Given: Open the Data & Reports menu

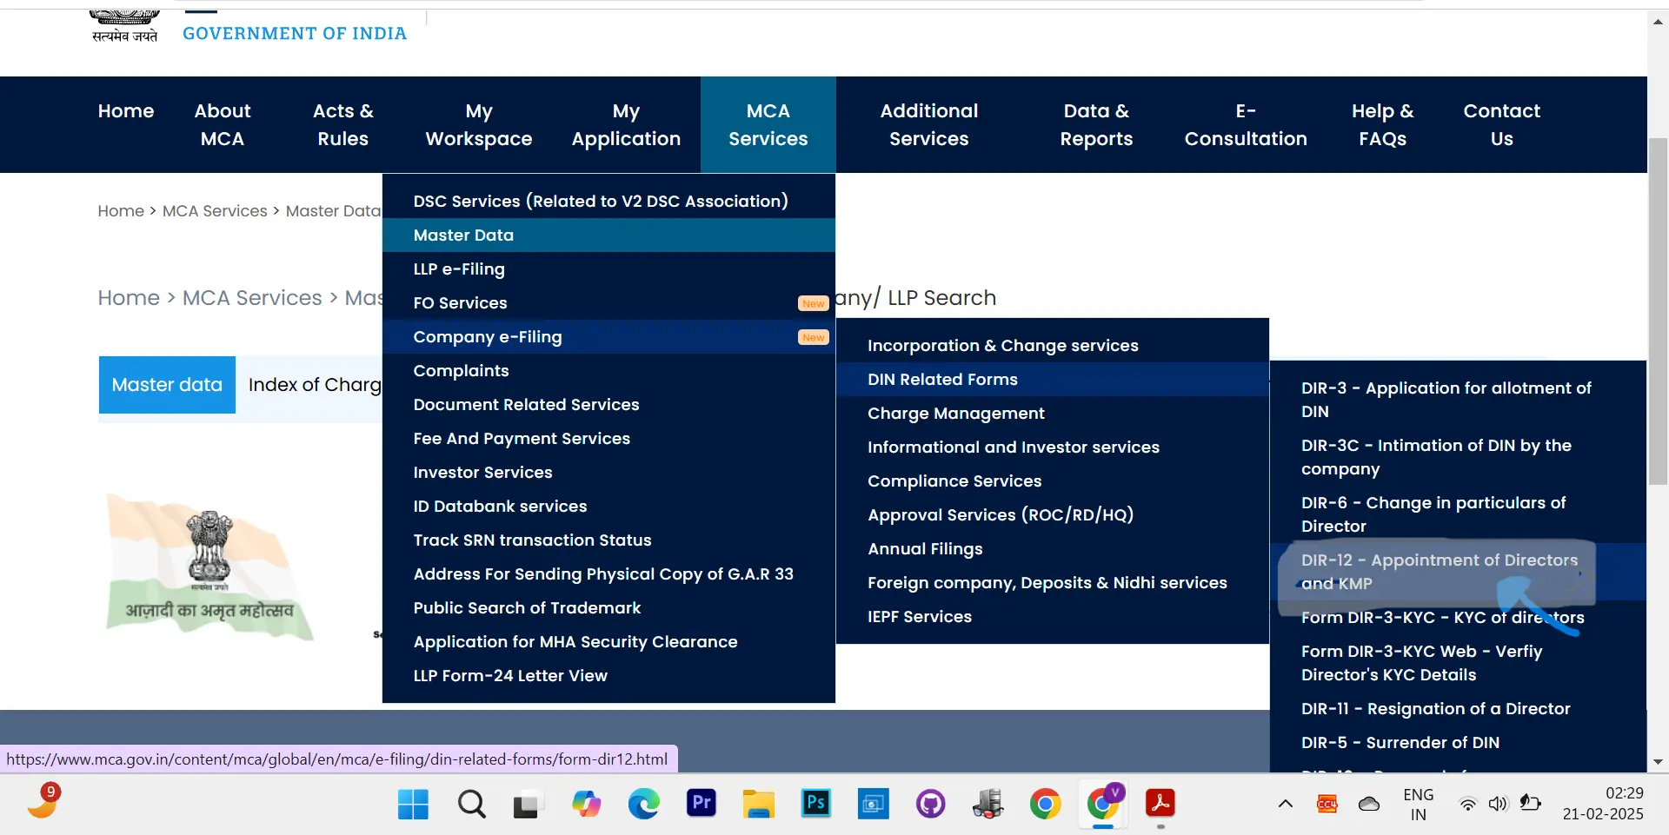Looking at the screenshot, I should tap(1096, 124).
